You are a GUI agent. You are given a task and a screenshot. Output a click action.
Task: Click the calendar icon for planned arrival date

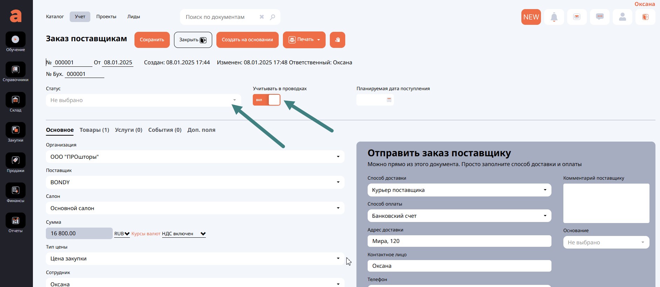[389, 100]
